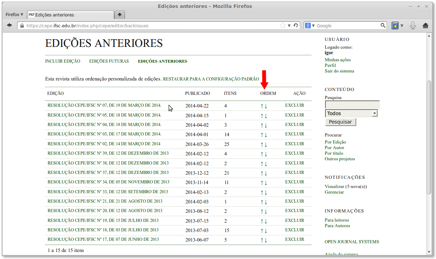Screen dimensions: 436x259
Task: Click RESTAURAR PARA A CONFIGURAÇÃO PADRÃO link
Action: click(211, 79)
